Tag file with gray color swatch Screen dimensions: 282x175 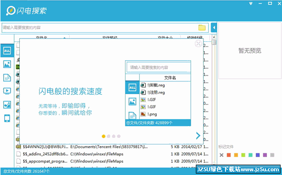point(272,155)
